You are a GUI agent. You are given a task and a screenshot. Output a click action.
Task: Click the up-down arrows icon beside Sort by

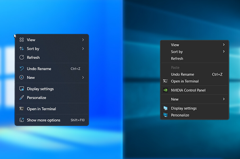pyautogui.click(x=21, y=49)
